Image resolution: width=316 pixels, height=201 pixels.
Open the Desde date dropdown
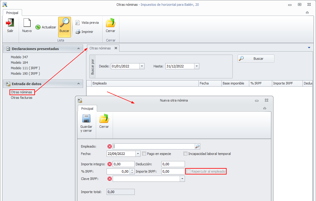142,66
